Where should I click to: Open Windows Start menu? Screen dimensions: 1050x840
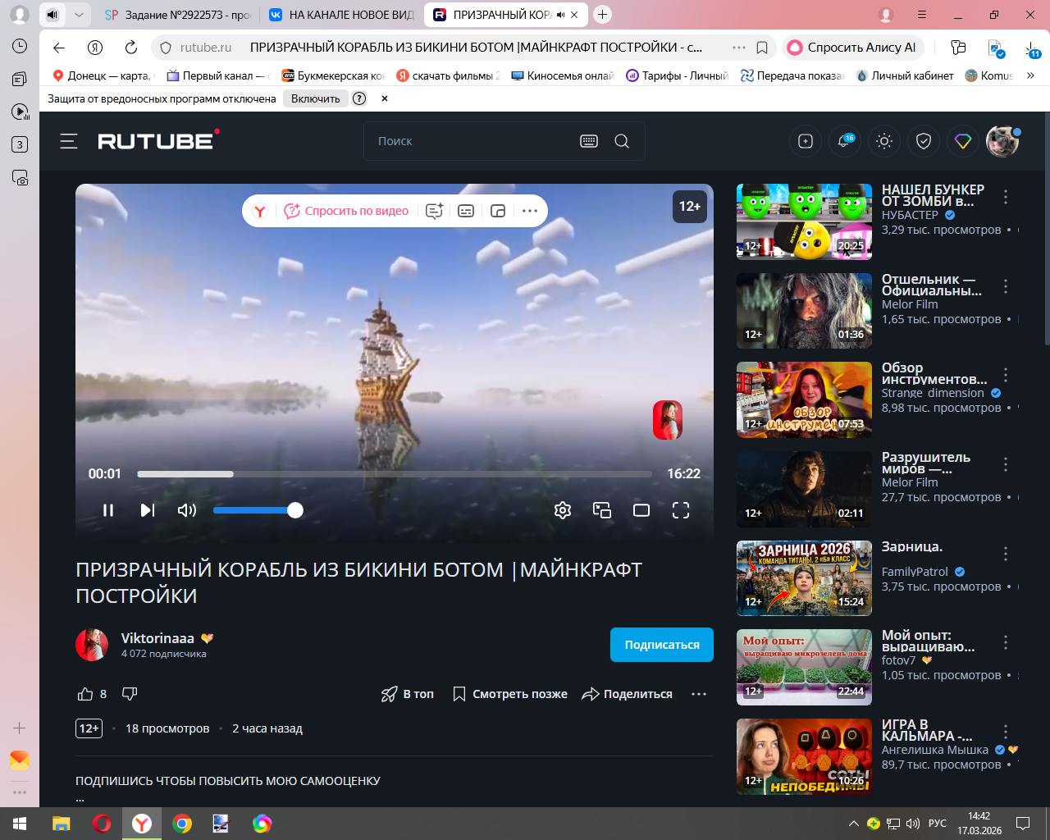coord(20,824)
